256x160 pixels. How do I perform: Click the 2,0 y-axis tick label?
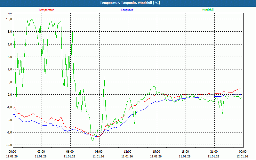(x=9, y=69)
